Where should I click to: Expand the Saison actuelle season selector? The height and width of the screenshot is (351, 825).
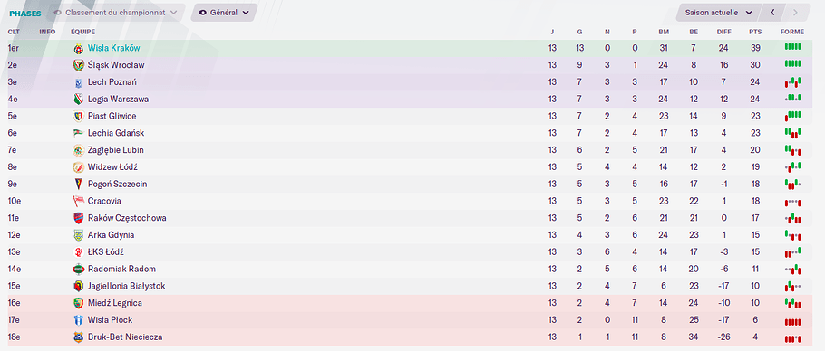coord(719,13)
